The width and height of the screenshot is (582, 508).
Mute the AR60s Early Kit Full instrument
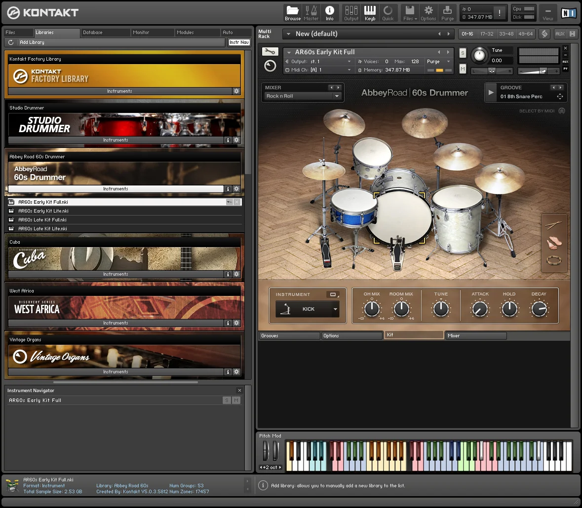[x=462, y=69]
